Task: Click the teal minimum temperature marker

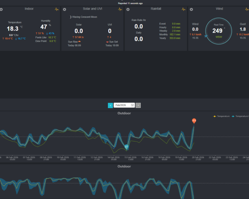Action: [127, 147]
